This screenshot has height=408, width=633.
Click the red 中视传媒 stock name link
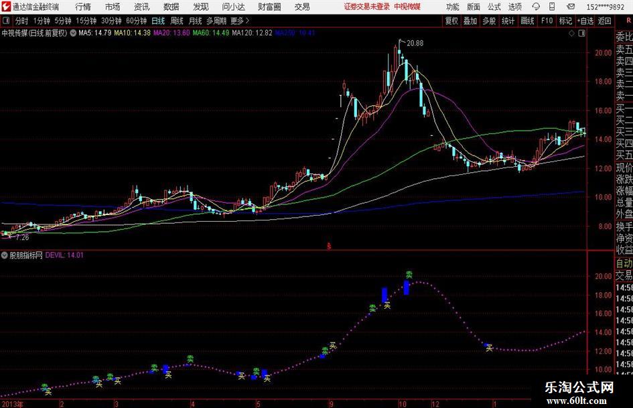(x=407, y=7)
